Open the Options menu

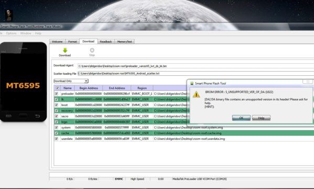pos(11,33)
